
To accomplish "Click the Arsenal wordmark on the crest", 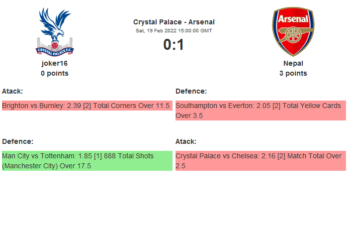I will point(293,18).
